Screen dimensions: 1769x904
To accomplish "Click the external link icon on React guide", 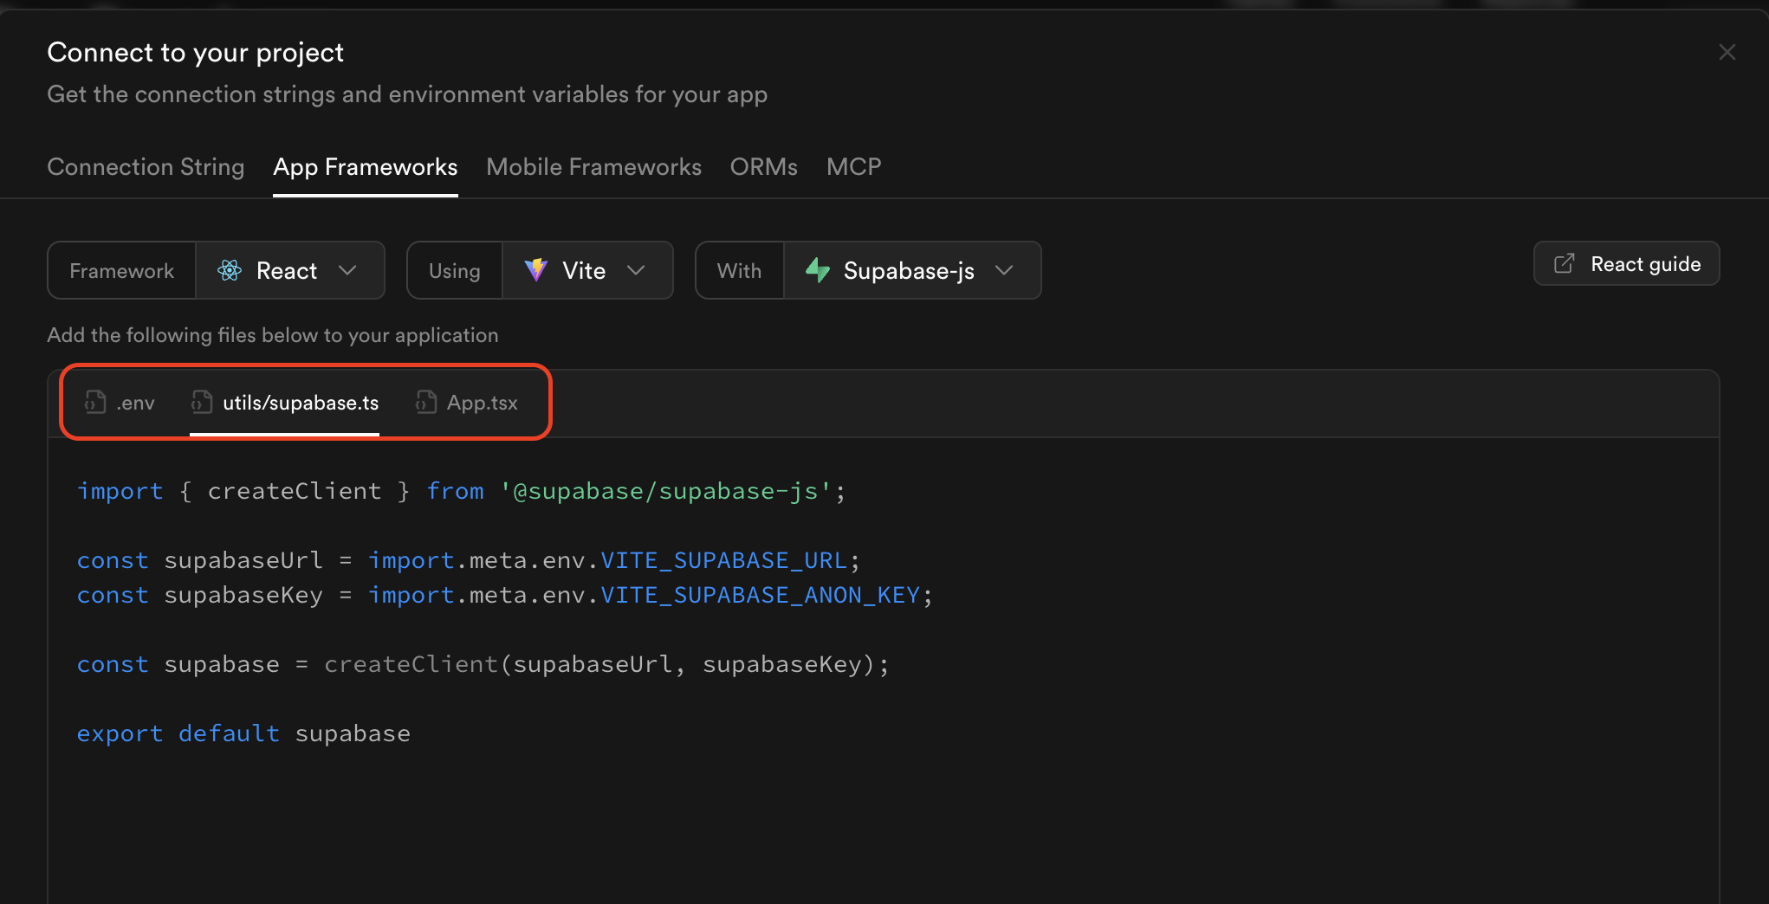I will 1564,263.
